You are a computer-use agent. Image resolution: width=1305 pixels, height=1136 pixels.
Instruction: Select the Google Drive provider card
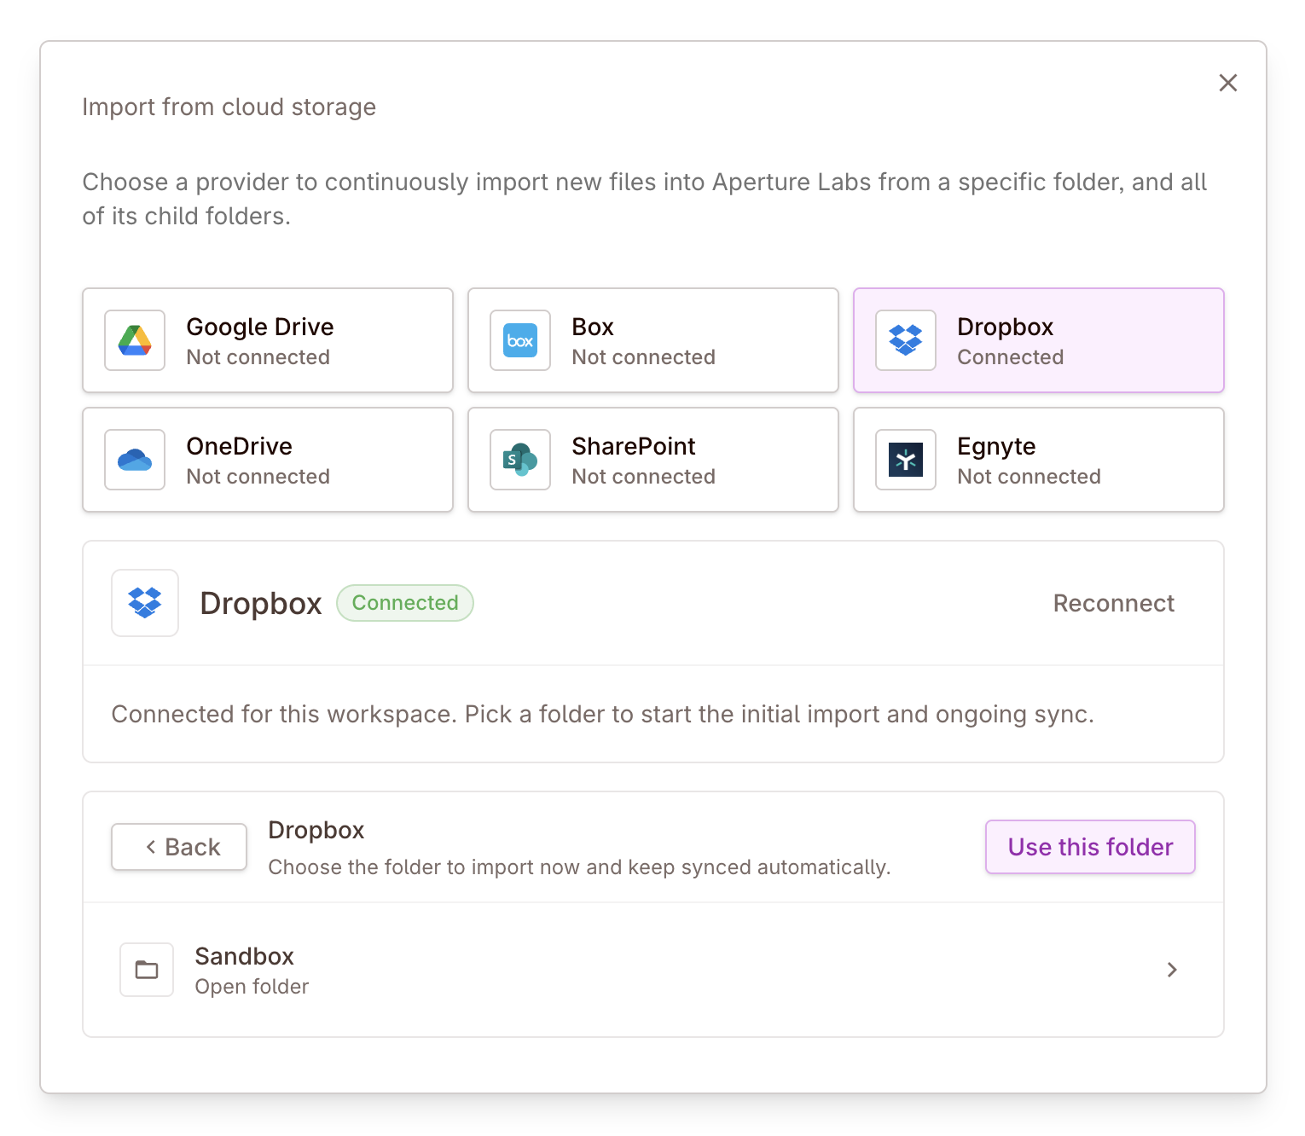click(x=267, y=340)
